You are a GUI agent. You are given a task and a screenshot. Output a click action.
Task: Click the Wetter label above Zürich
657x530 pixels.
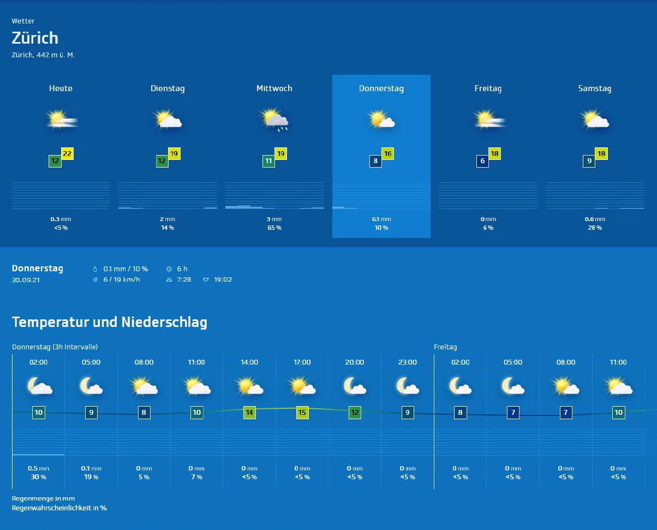[x=23, y=21]
